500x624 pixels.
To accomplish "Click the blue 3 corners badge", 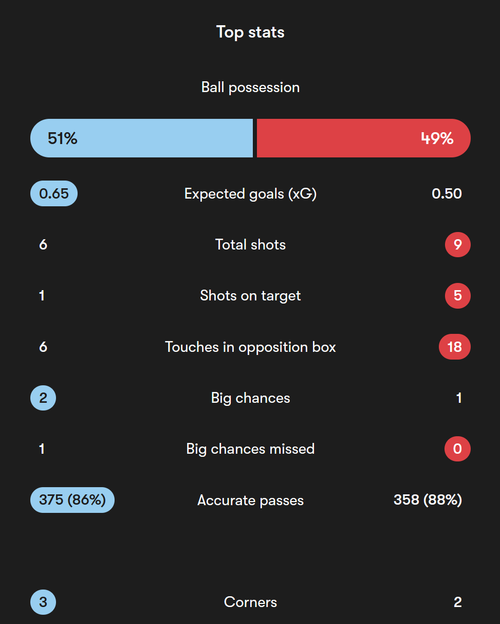I will pyautogui.click(x=43, y=602).
